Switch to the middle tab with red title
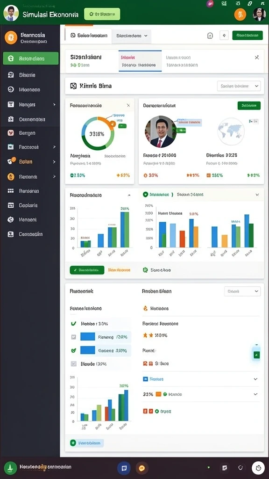Screen dimensions: 269x479 [x=140, y=61]
